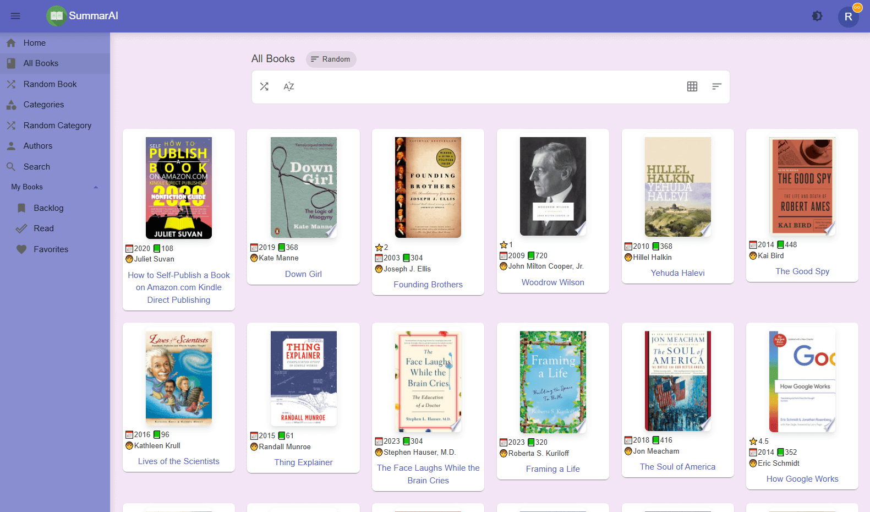Open Read books list
Viewport: 870px width, 512px height.
(55, 228)
